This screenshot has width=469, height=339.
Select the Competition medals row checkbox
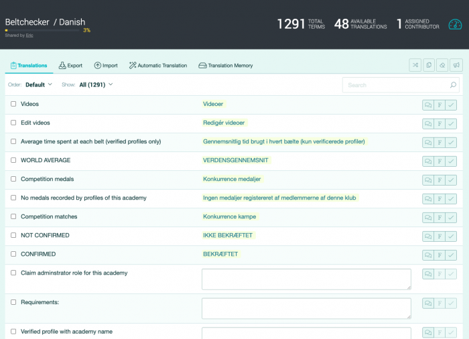[13, 180]
